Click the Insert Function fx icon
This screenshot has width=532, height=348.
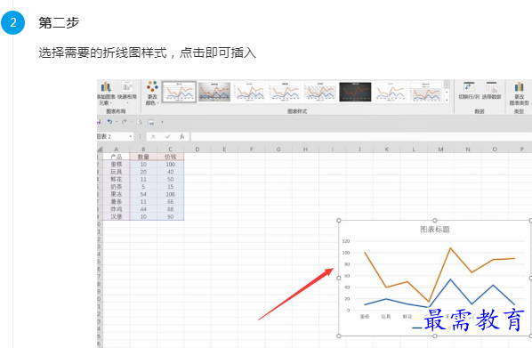[181, 136]
